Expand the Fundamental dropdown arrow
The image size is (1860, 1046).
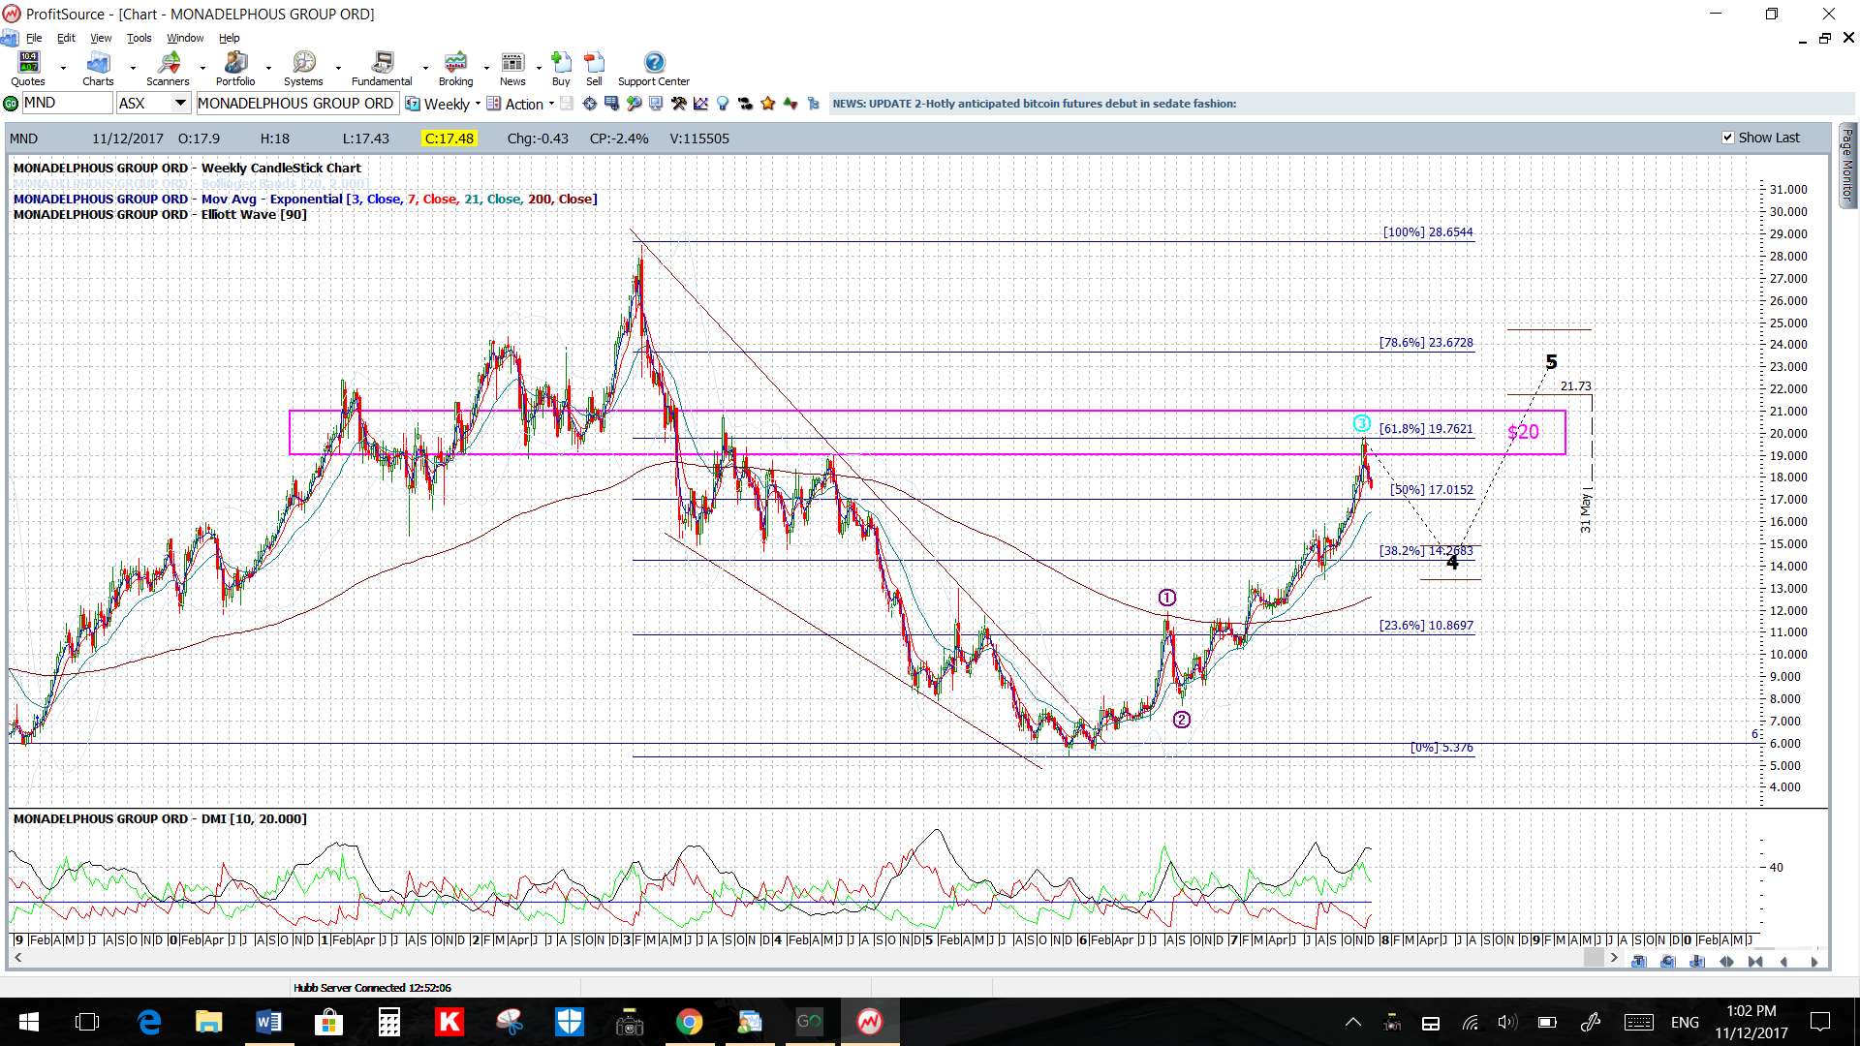click(425, 69)
